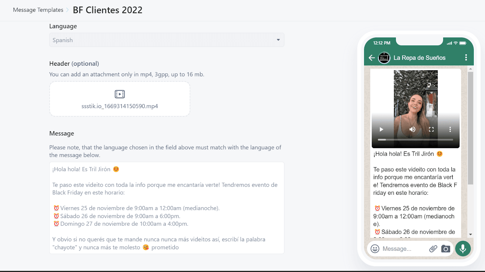The height and width of the screenshot is (272, 485).
Task: Open the three-dot menu in chat header
Action: [x=466, y=58]
